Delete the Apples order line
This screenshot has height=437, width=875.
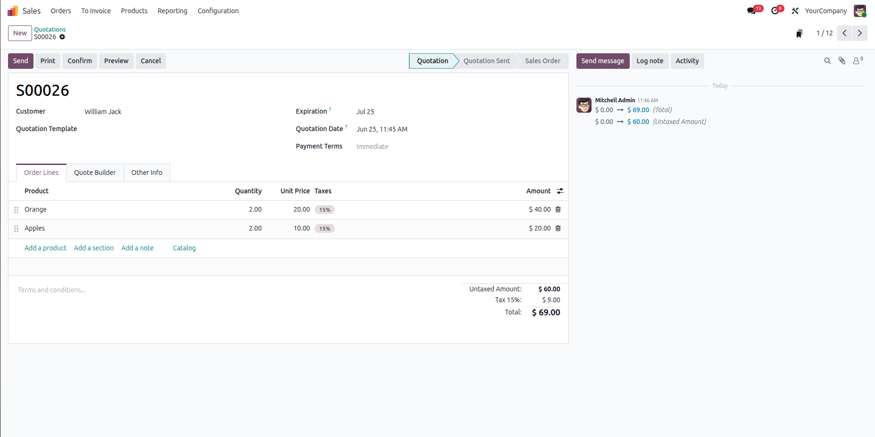tap(558, 228)
